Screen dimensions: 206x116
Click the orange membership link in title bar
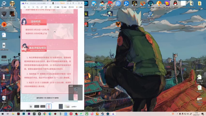point(62,3)
